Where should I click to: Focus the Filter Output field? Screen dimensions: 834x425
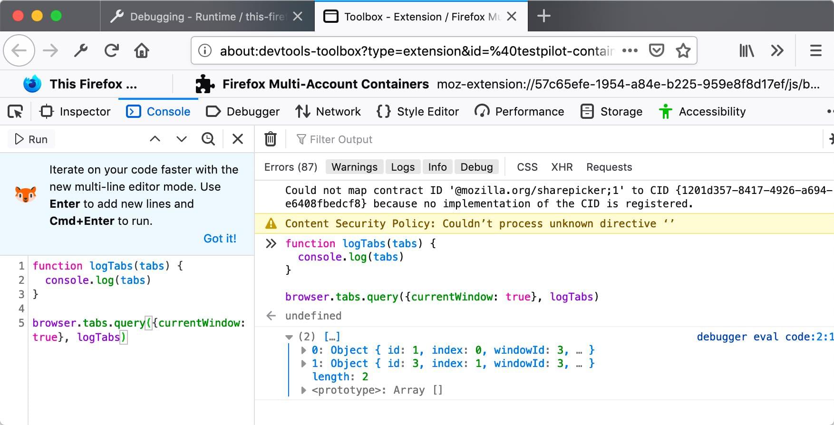click(340, 139)
